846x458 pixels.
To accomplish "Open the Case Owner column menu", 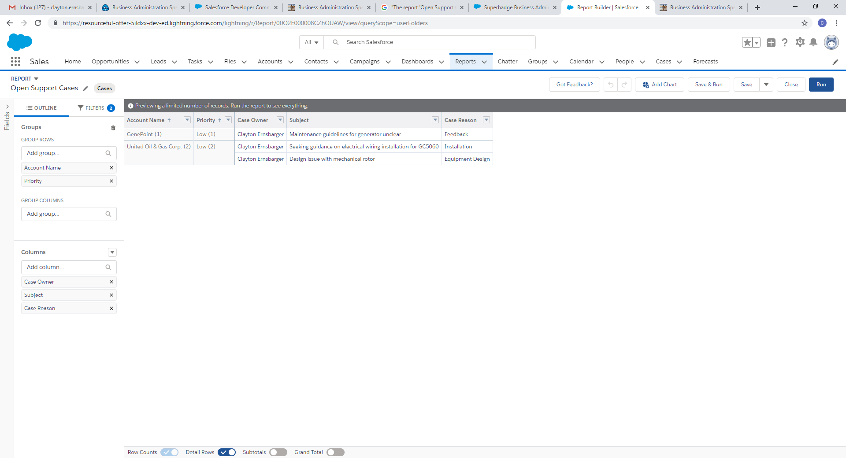I will [280, 120].
